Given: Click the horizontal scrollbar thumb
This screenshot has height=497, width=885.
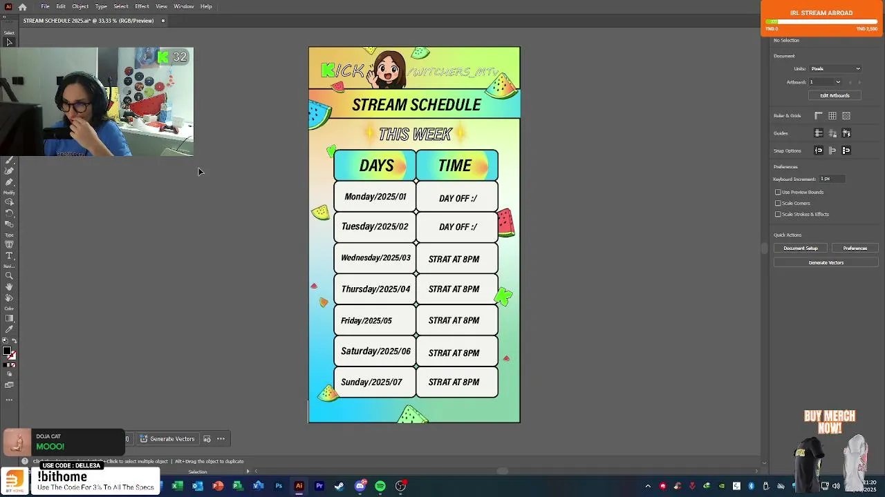Looking at the screenshot, I should pyautogui.click(x=503, y=471).
